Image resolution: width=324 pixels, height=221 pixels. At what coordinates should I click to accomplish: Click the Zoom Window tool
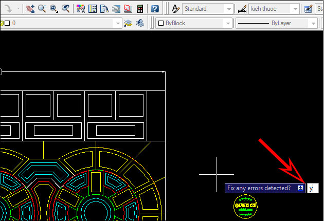coord(53,9)
